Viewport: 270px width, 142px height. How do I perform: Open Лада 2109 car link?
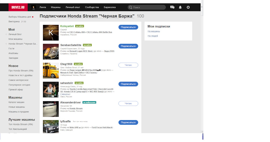[109, 51]
